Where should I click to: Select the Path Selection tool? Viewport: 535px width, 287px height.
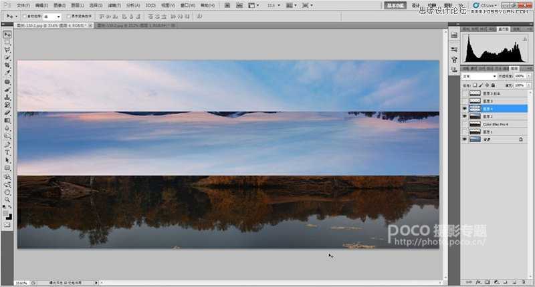coord(7,160)
